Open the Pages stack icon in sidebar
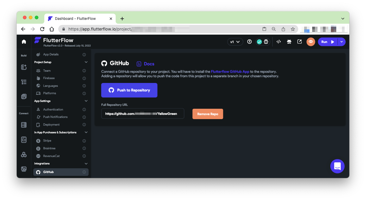The width and height of the screenshot is (366, 200). (x=24, y=96)
